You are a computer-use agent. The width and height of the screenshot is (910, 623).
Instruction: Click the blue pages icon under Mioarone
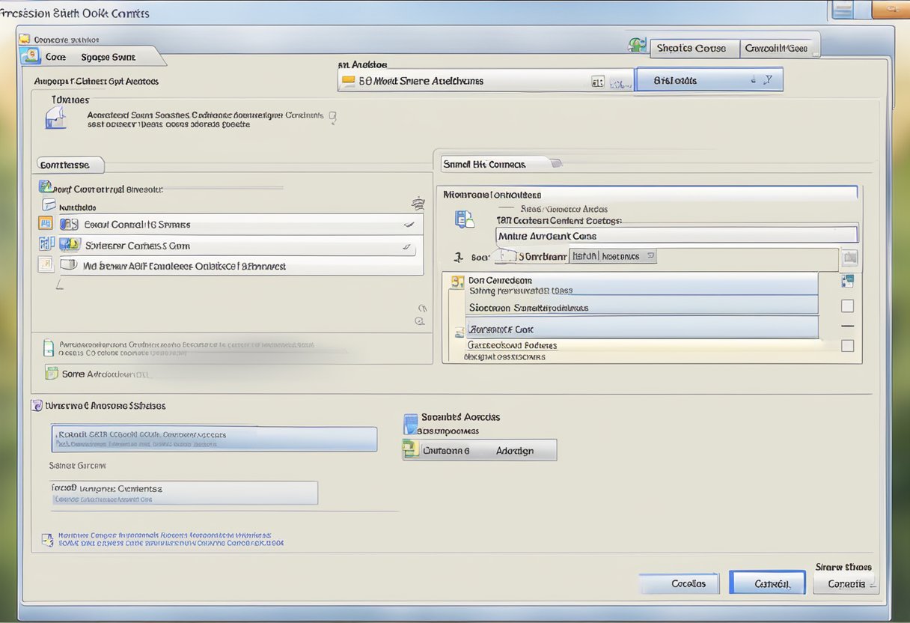[464, 219]
